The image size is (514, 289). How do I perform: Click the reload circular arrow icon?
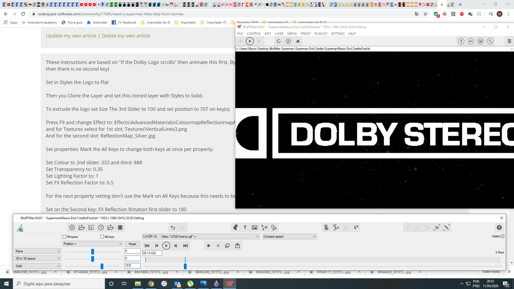[x=278, y=41]
